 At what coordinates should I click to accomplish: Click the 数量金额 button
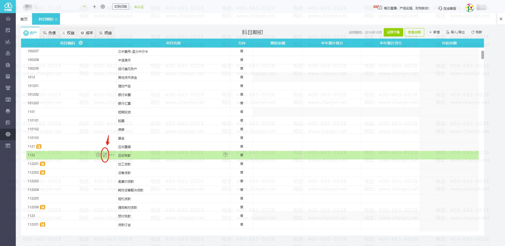415,32
